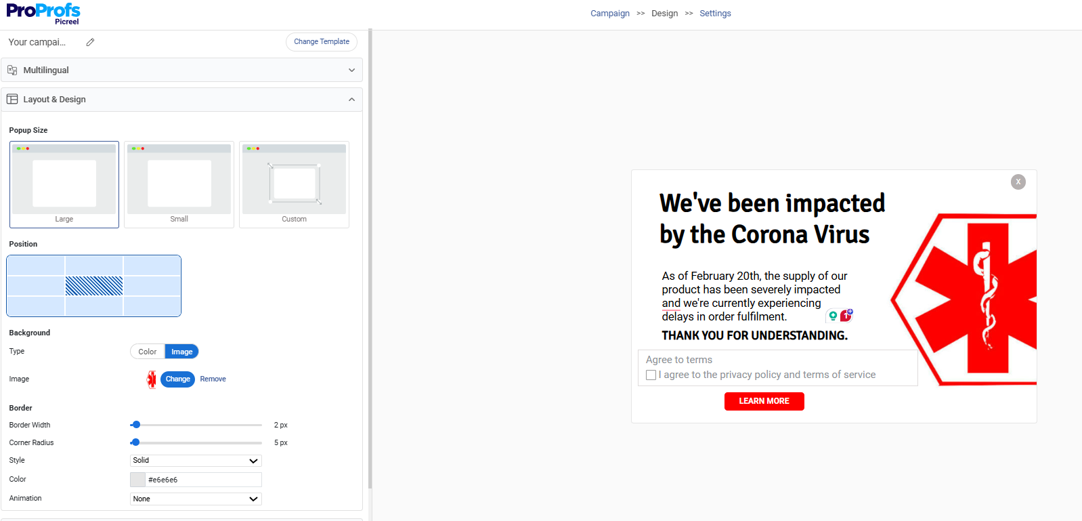
Task: Navigate to the Settings step
Action: coord(715,13)
